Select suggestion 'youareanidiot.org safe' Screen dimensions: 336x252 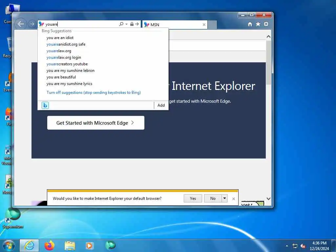coord(103,44)
